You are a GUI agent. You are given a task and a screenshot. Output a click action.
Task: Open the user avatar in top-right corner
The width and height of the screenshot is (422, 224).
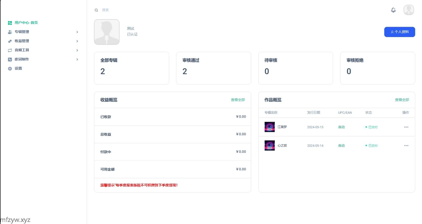(x=409, y=10)
